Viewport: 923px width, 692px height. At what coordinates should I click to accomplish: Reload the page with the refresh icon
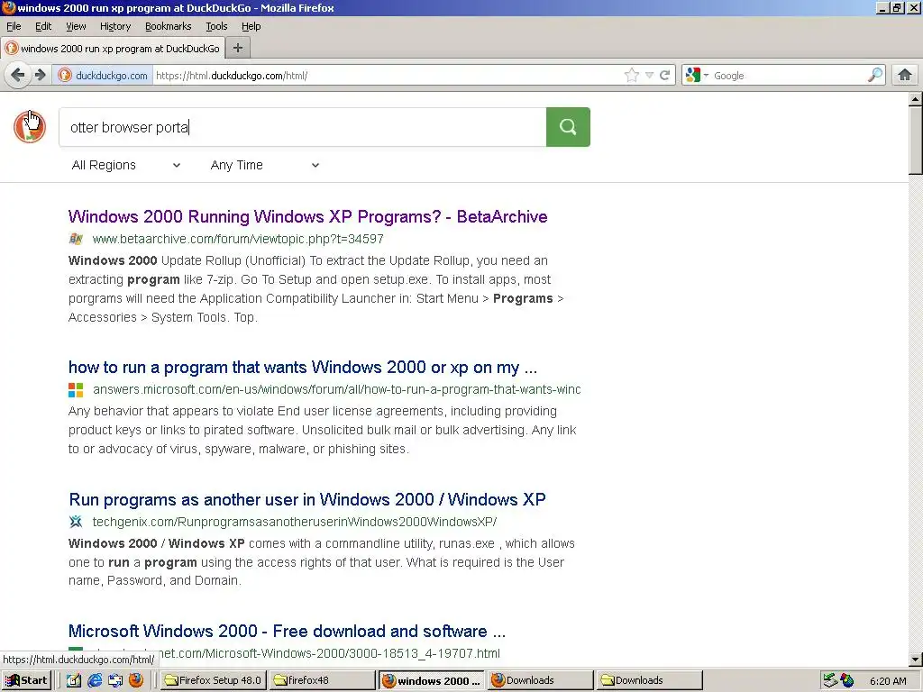click(x=665, y=75)
